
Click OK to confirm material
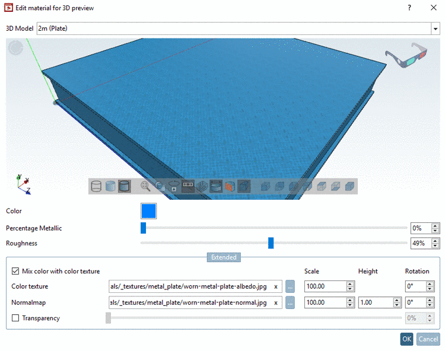[x=406, y=339]
